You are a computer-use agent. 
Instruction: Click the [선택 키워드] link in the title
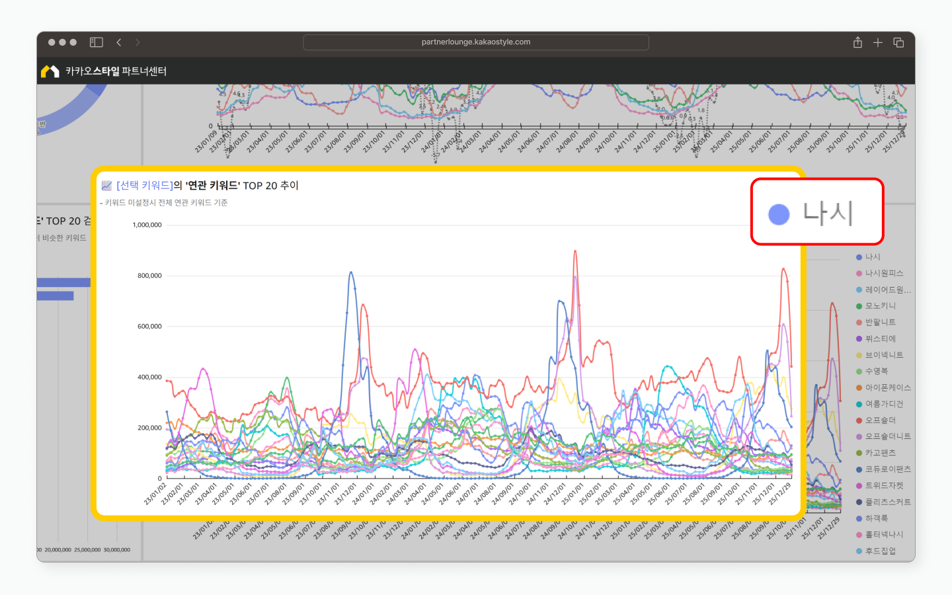click(144, 186)
